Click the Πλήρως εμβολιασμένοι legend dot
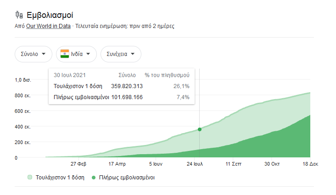 95,177
